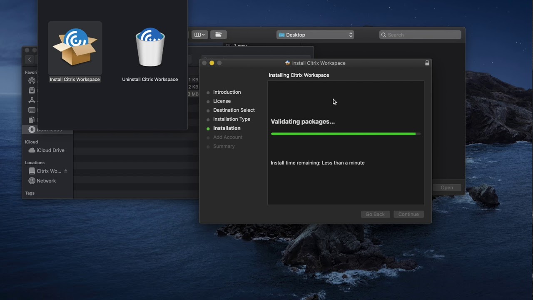Select the License step
Image resolution: width=533 pixels, height=300 pixels.
pyautogui.click(x=222, y=101)
